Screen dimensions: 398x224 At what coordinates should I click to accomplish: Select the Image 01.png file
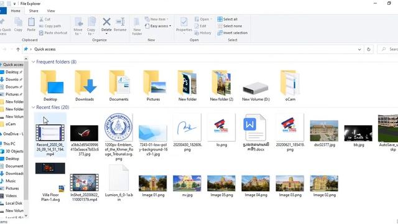153,186
